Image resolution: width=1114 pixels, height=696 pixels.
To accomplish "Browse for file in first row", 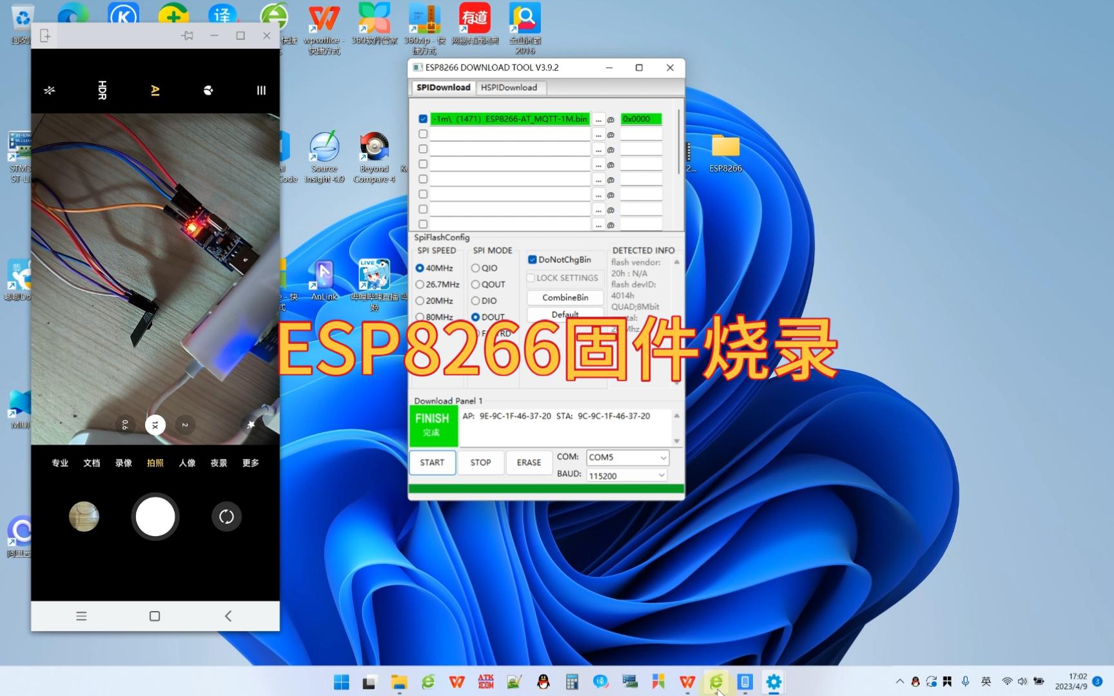I will pyautogui.click(x=598, y=119).
